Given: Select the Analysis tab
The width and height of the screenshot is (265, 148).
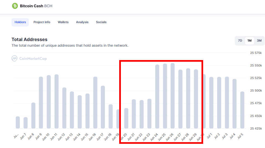Looking at the screenshot, I should point(82,22).
